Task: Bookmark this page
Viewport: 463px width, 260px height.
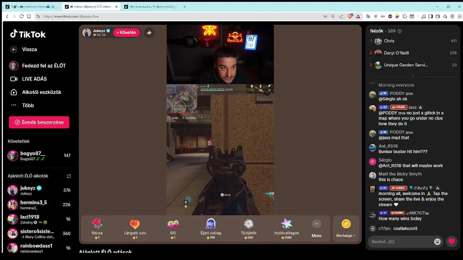Action: pyautogui.click(x=29, y=16)
